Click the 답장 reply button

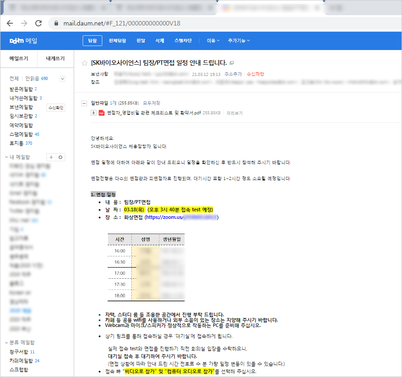click(92, 41)
